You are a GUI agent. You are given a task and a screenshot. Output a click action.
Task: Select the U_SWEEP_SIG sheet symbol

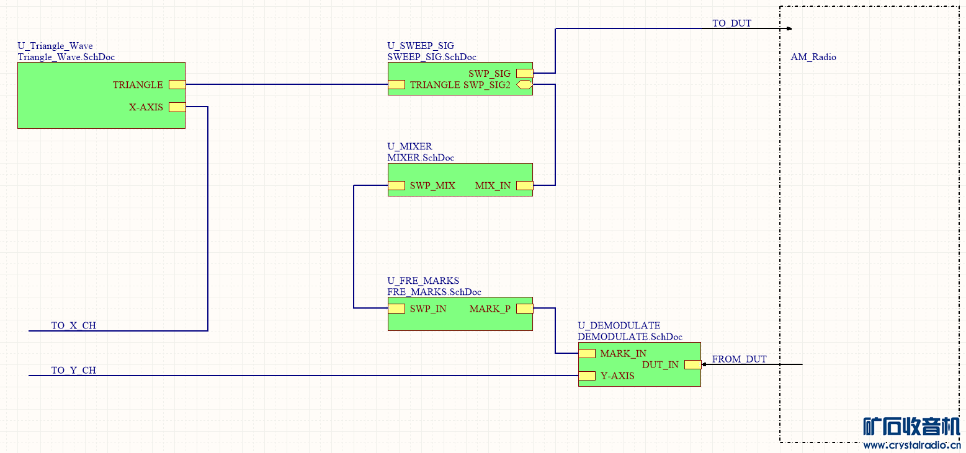tap(460, 79)
